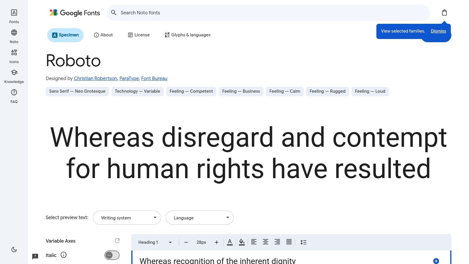
Task: Switch to the Specimen tab
Action: pos(65,35)
